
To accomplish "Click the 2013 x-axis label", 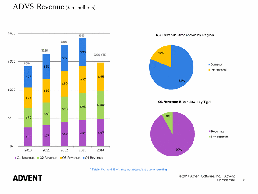I will coord(82,150).
